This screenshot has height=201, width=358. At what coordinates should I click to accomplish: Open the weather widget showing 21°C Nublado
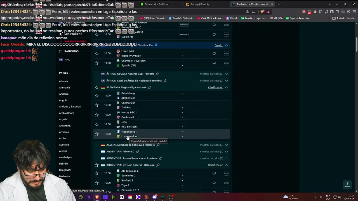coord(291,197)
